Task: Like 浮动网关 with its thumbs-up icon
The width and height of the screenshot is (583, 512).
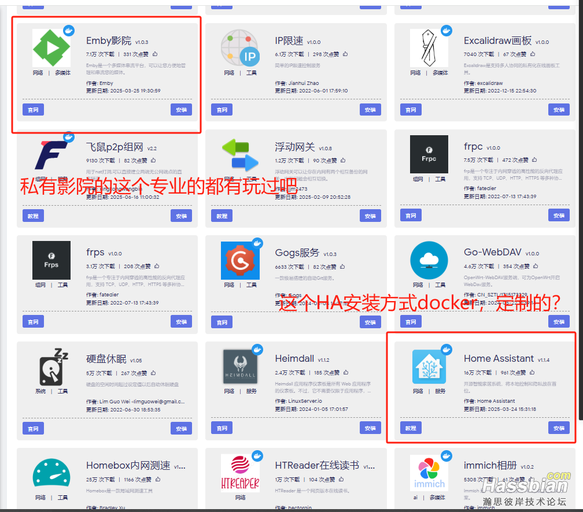Action: click(343, 160)
